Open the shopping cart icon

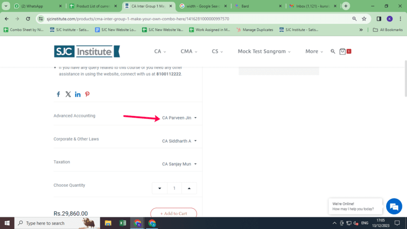tap(343, 51)
